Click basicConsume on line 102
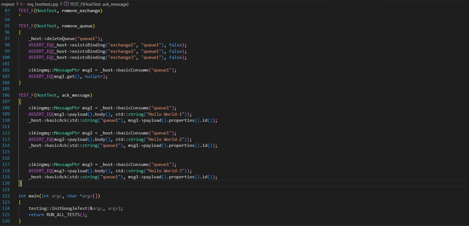Viewport: 469px width, 226px height. click(x=133, y=70)
